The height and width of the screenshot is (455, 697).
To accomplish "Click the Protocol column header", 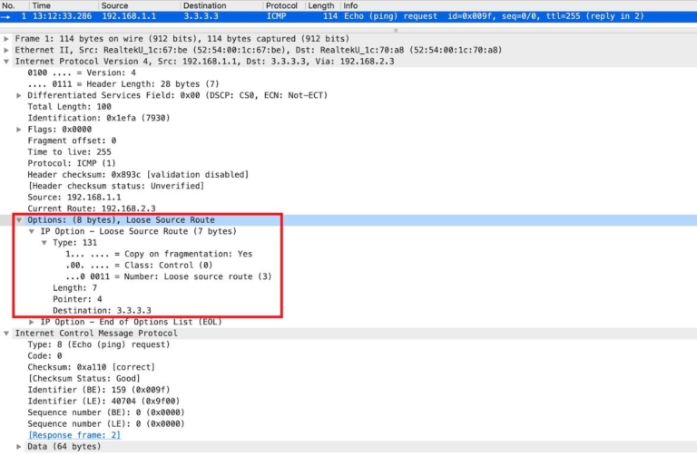I will point(281,5).
